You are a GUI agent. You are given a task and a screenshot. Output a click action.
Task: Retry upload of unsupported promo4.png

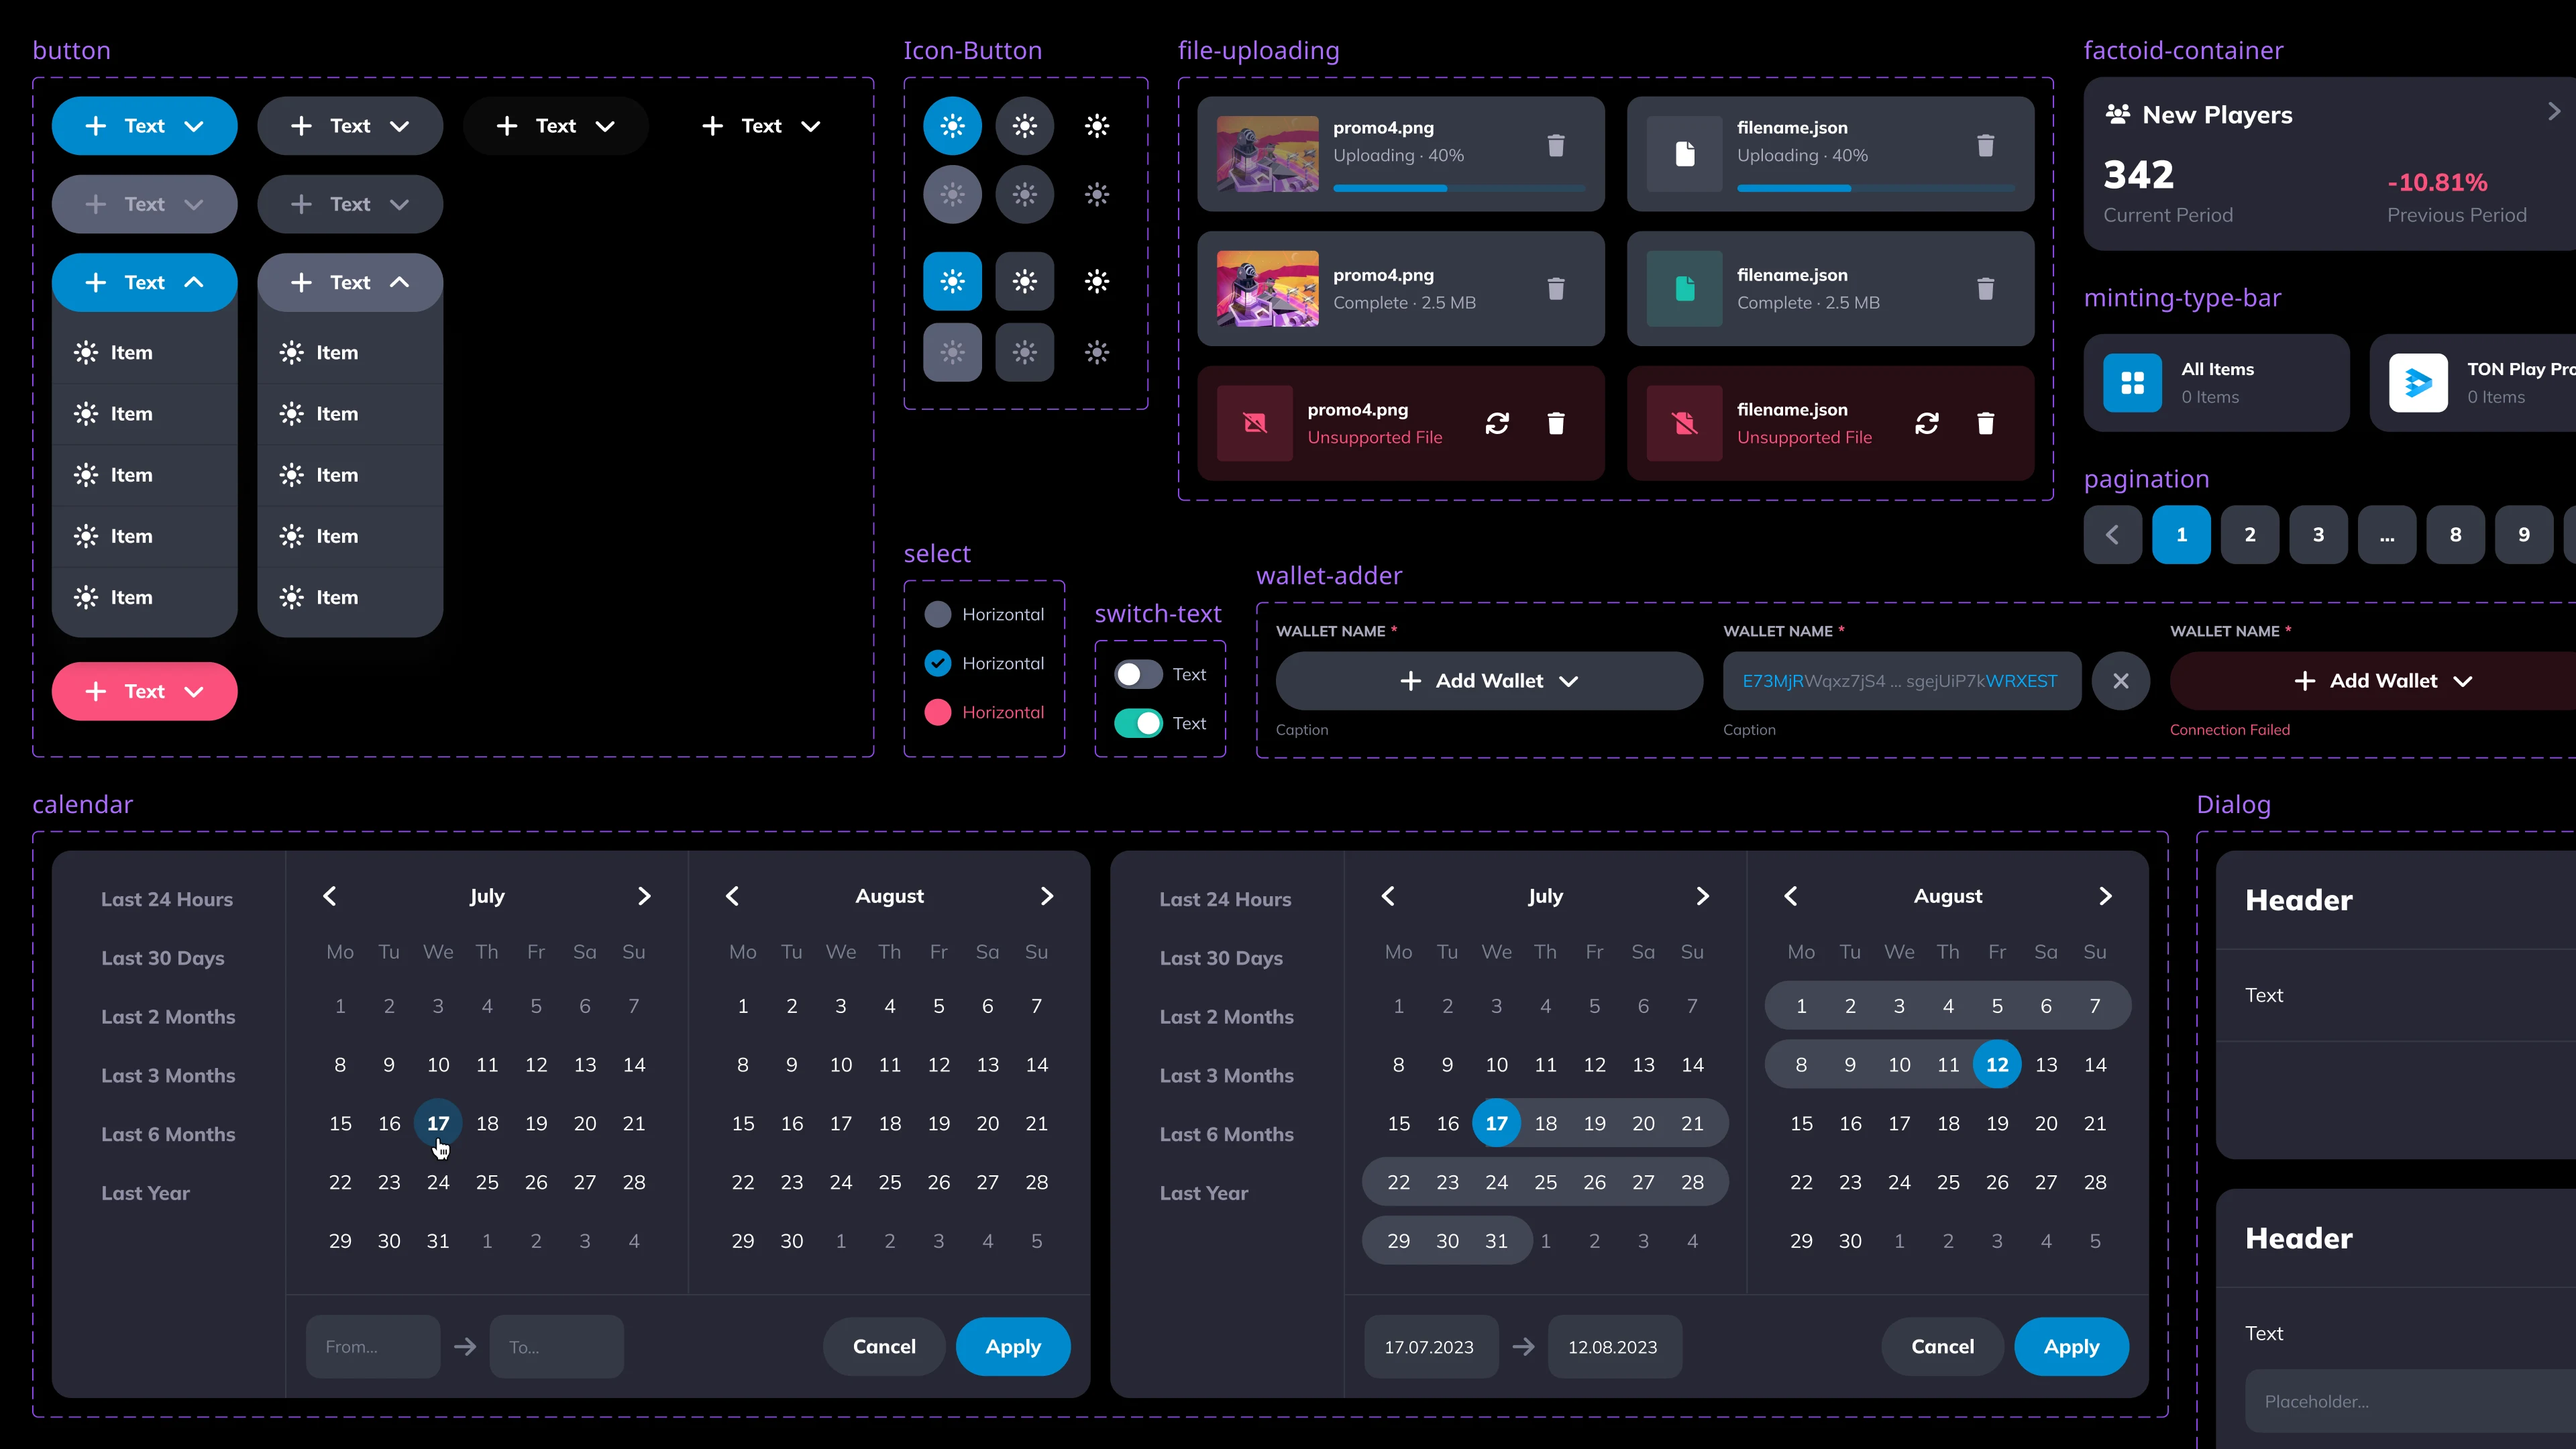click(x=1497, y=424)
